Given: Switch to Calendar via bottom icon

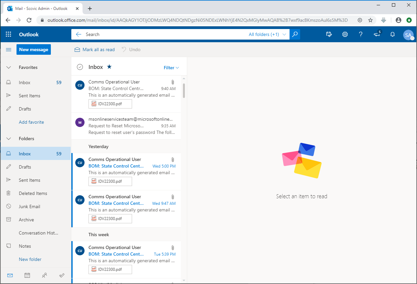Looking at the screenshot, I should pyautogui.click(x=27, y=275).
